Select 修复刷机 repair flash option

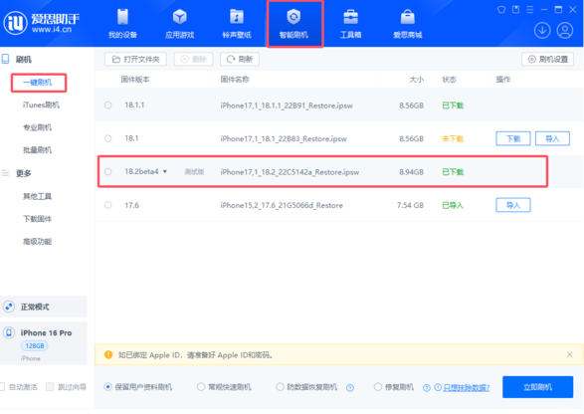(394, 387)
